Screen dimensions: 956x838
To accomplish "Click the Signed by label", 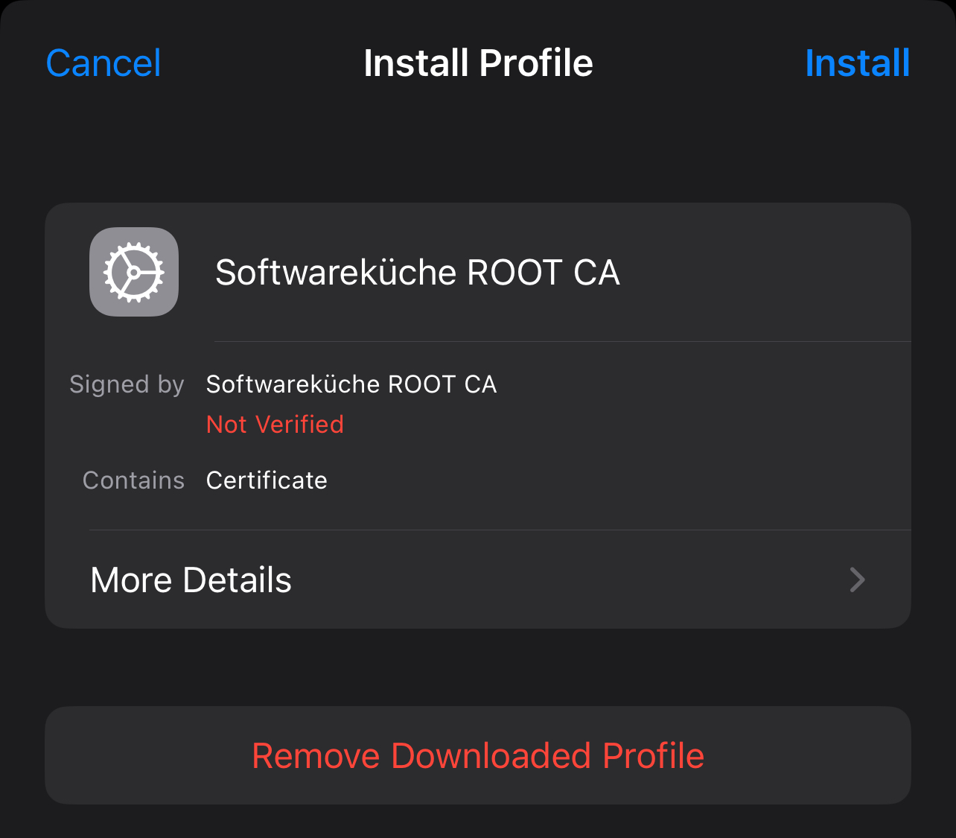I will [127, 384].
